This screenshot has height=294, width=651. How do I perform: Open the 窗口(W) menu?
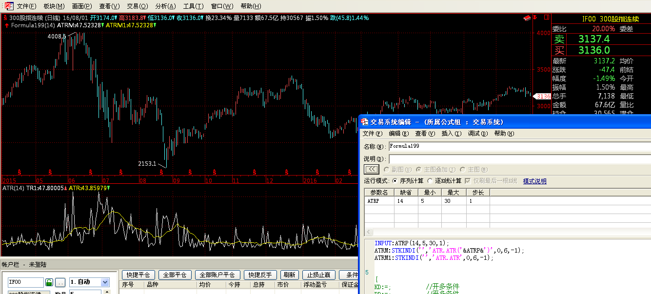coord(222,6)
